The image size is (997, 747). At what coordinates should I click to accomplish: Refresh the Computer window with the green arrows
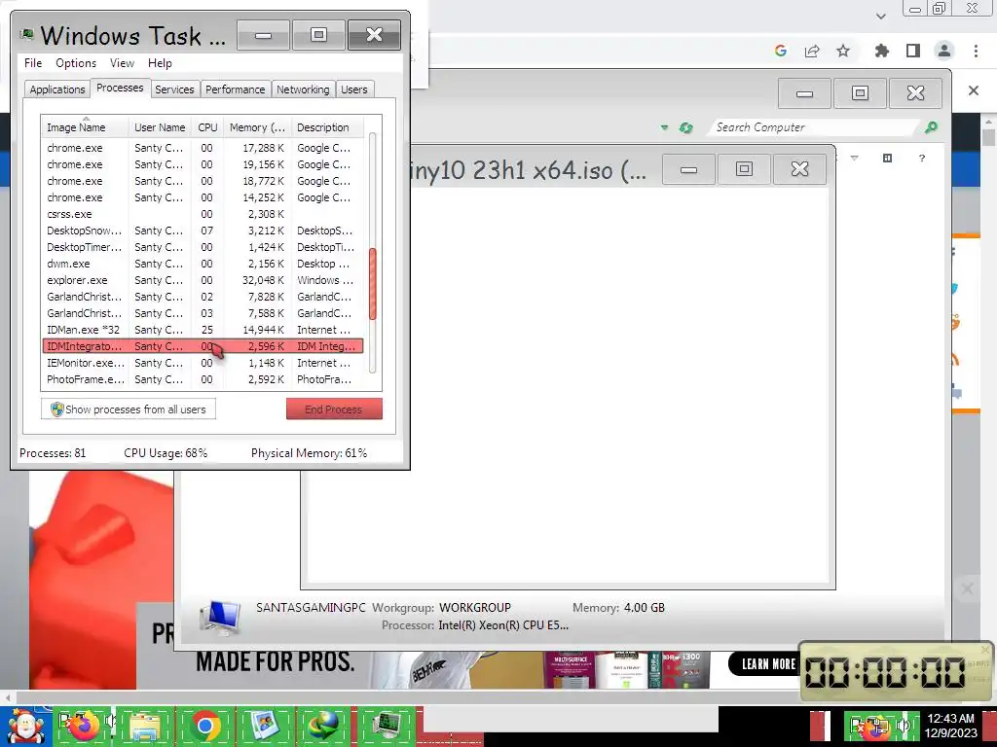pos(685,127)
